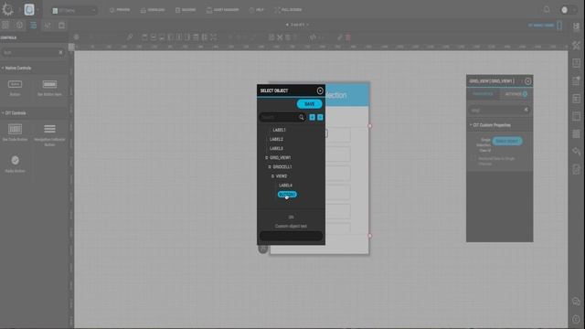Click the undo arrow icon in right sidebar
The height and width of the screenshot is (329, 585).
577,151
